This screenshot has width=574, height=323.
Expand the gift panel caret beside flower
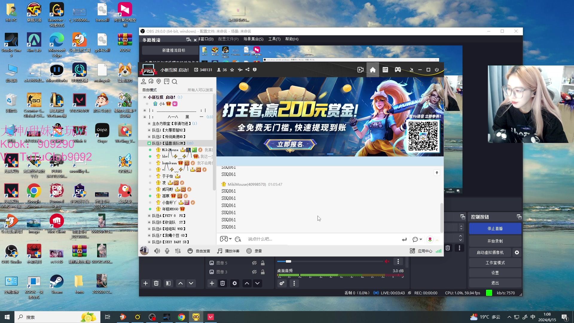437,240
